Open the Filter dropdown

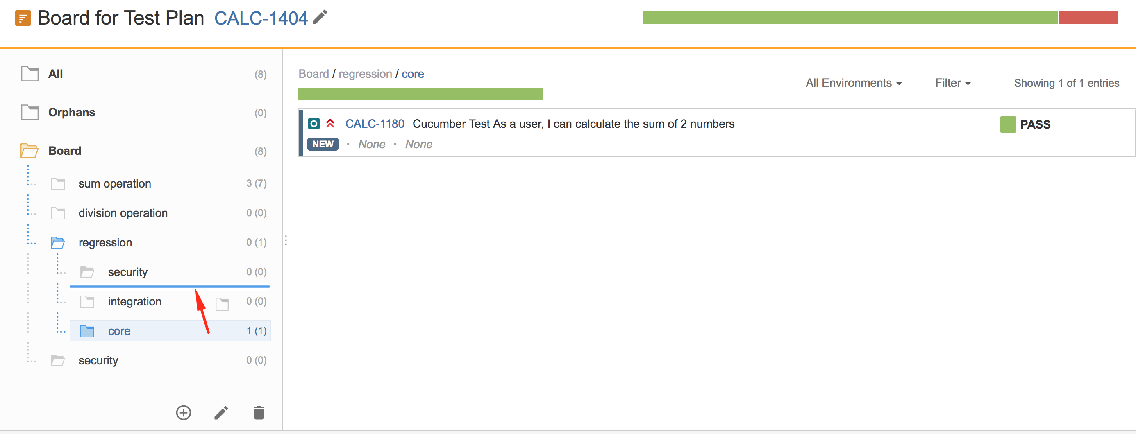952,83
